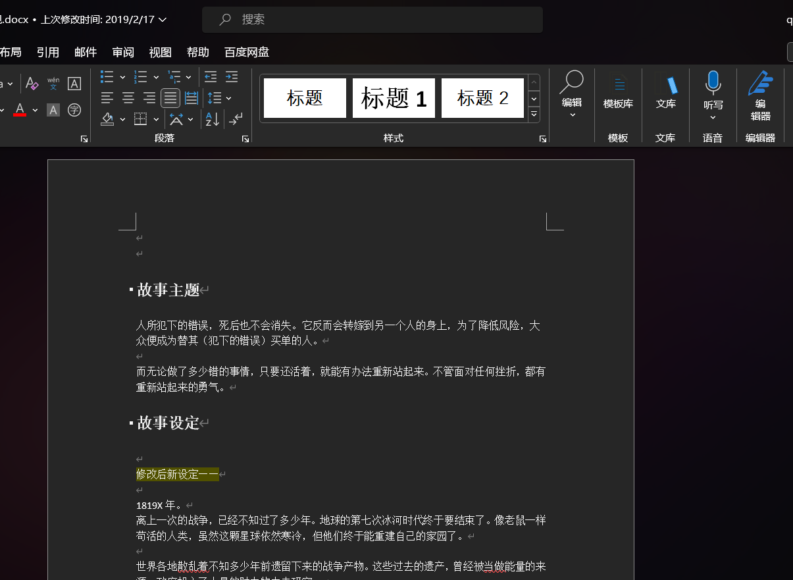This screenshot has width=793, height=580.
Task: Open the 布局 ribbon tab
Action: click(10, 52)
